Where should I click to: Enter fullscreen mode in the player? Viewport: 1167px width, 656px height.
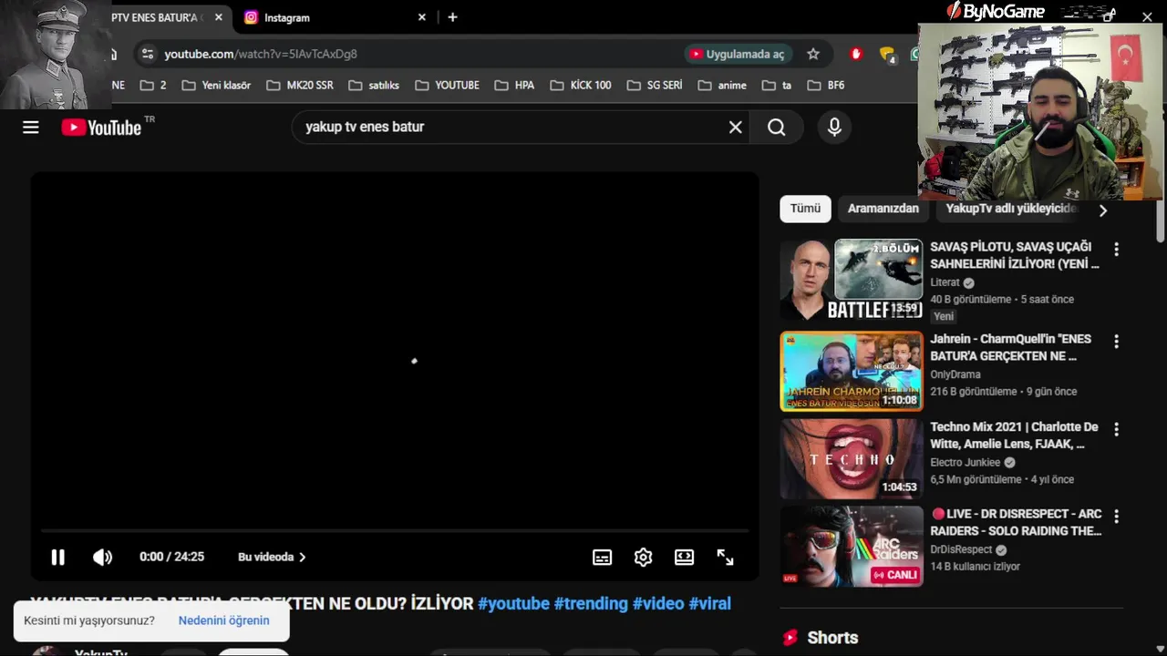(725, 557)
